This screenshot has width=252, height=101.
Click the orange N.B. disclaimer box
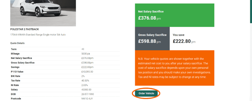[174, 68]
